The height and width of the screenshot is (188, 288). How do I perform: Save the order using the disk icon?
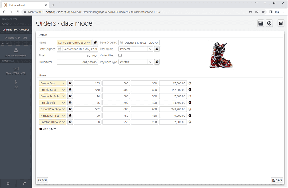[261, 23]
